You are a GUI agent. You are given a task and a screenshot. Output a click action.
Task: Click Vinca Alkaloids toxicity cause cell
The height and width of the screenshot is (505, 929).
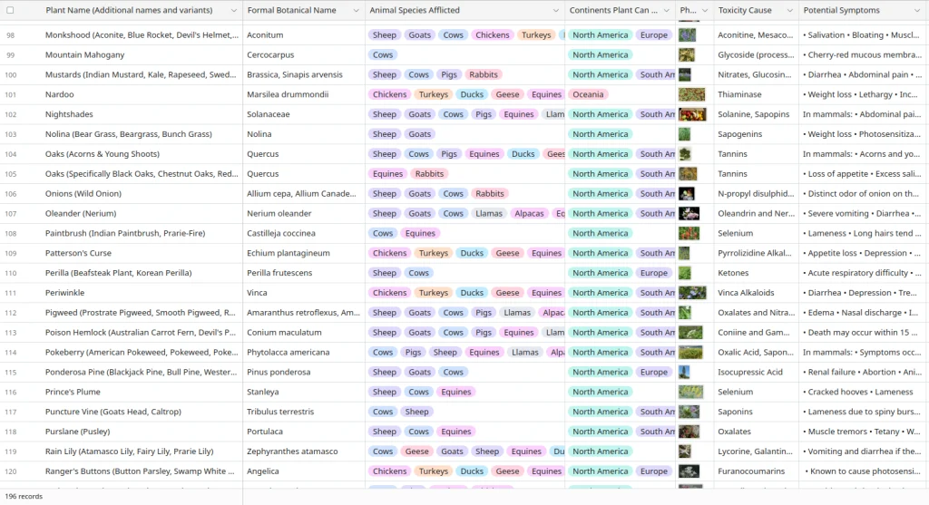(756, 293)
